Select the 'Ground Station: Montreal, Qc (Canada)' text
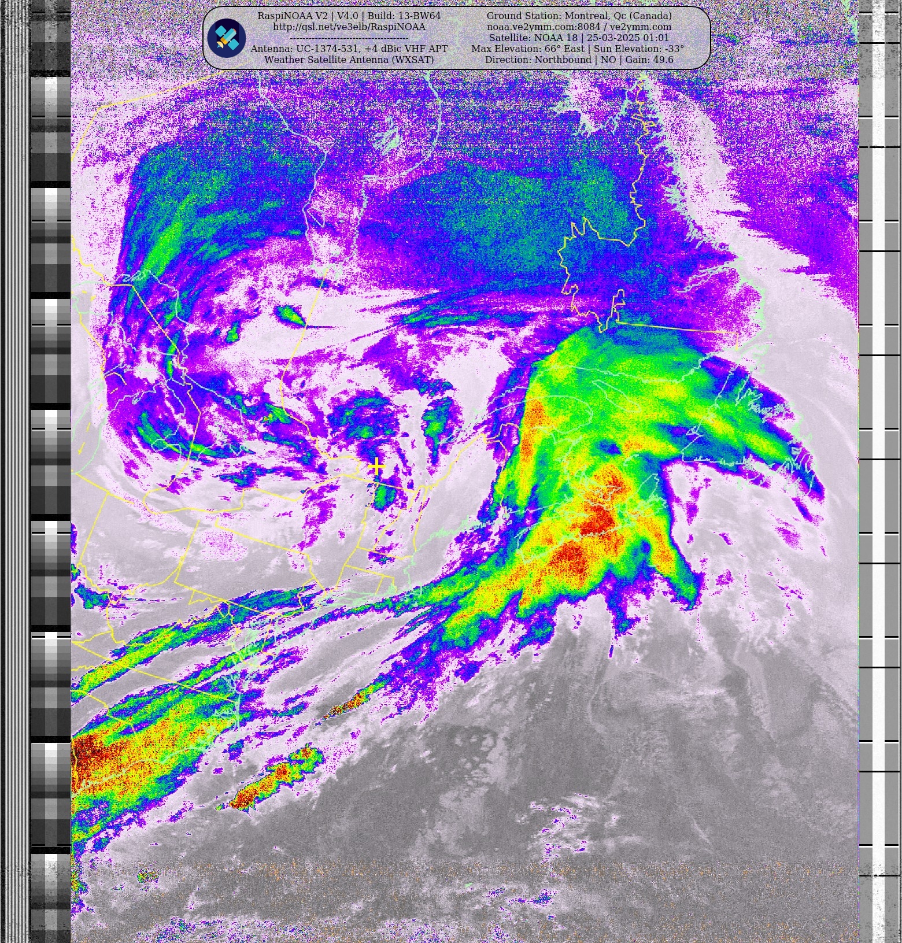The width and height of the screenshot is (902, 943). point(579,16)
